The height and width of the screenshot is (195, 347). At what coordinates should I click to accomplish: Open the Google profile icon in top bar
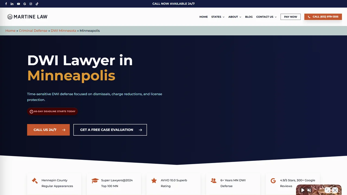point(25,4)
